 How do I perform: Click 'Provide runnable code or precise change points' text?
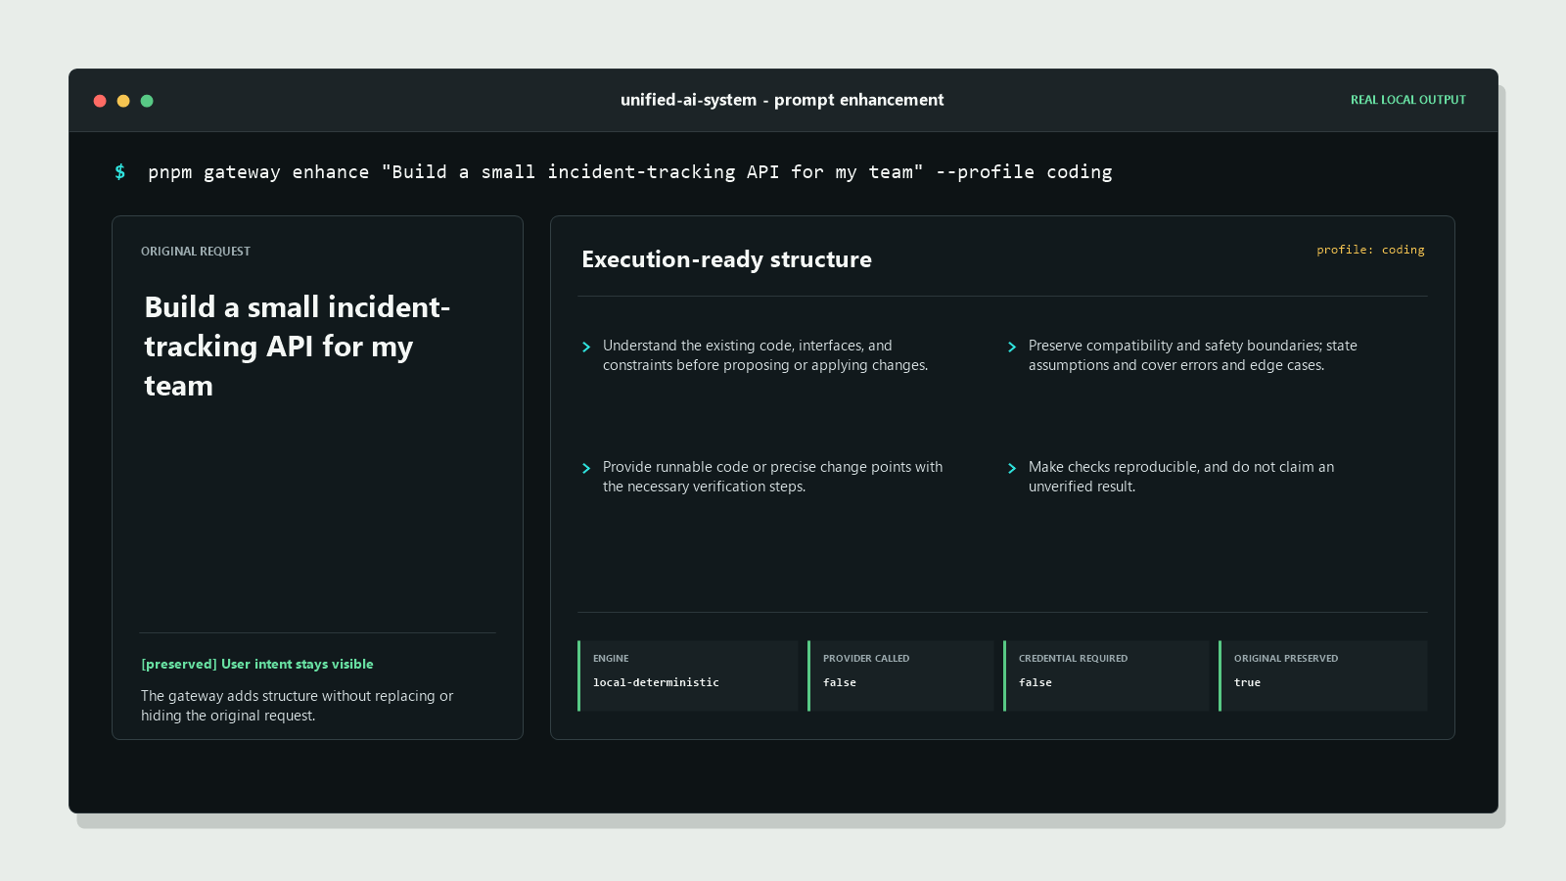click(773, 477)
